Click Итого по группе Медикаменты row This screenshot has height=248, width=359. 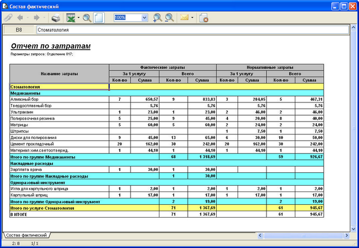click(x=166, y=157)
